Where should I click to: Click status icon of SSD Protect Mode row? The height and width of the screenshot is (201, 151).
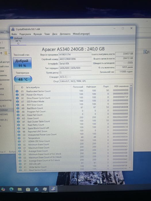click(18, 102)
